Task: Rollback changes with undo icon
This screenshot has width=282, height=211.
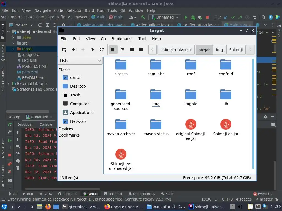Action: (254, 17)
